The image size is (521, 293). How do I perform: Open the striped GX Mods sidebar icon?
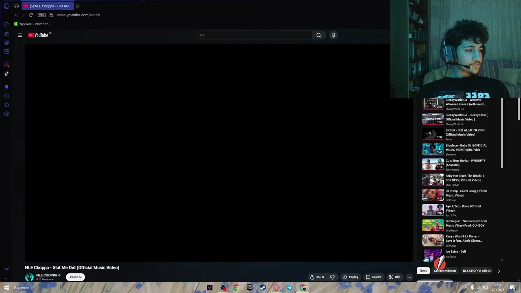tap(7, 42)
